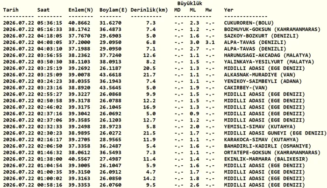Click latitude 38.8920
This screenshot has width=327, height=188.
[x=79, y=87]
